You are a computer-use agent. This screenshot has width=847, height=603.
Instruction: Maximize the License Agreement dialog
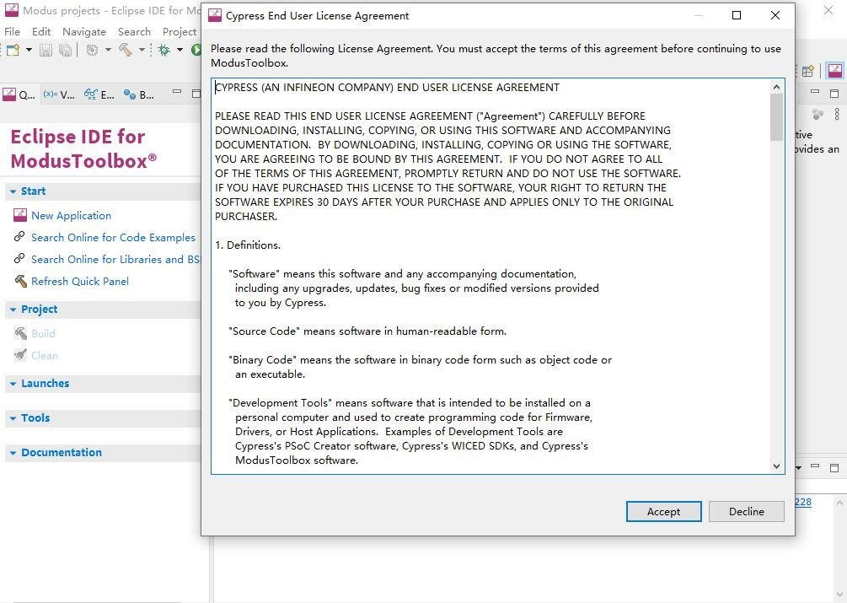coord(737,15)
